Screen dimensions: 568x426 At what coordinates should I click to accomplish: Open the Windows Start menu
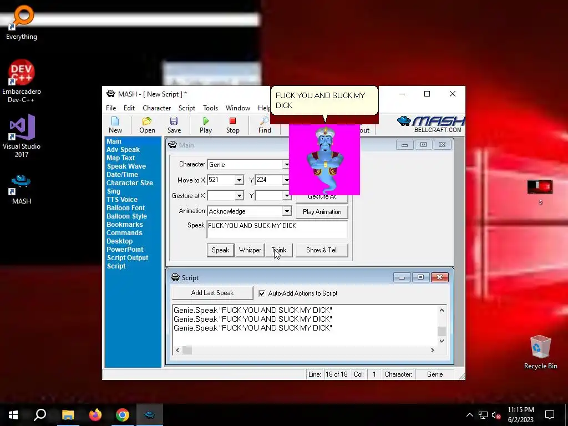(x=13, y=415)
